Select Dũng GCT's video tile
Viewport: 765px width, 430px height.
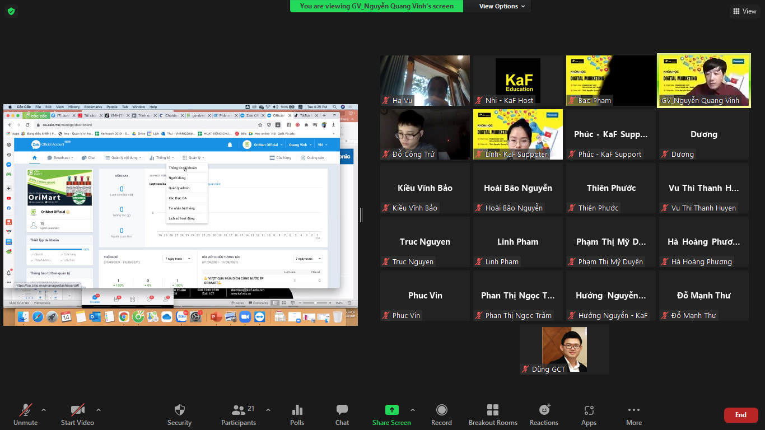(565, 349)
